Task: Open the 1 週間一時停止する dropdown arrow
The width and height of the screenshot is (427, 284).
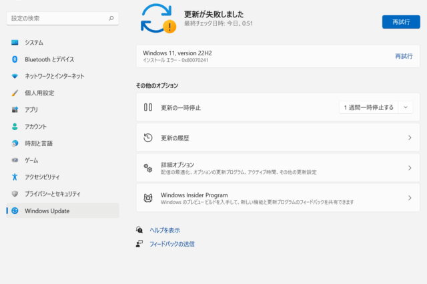Action: [406, 107]
